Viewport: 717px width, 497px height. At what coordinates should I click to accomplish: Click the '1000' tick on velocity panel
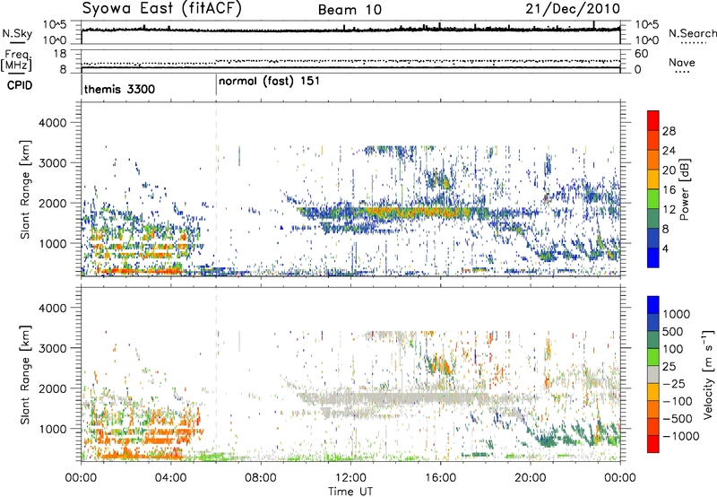tap(52, 430)
